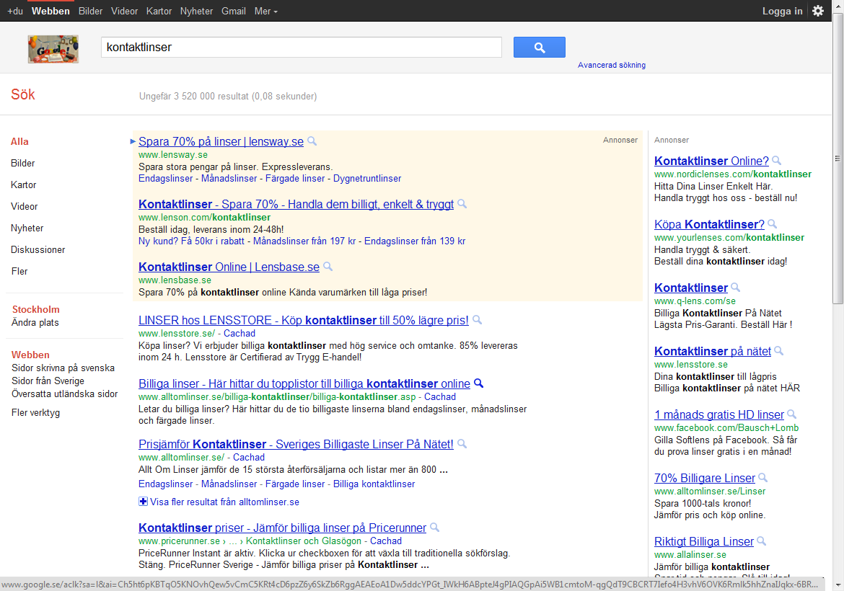Image resolution: width=844 pixels, height=591 pixels.
Task: Open 'Videor' in the top navigation bar
Action: tap(124, 11)
